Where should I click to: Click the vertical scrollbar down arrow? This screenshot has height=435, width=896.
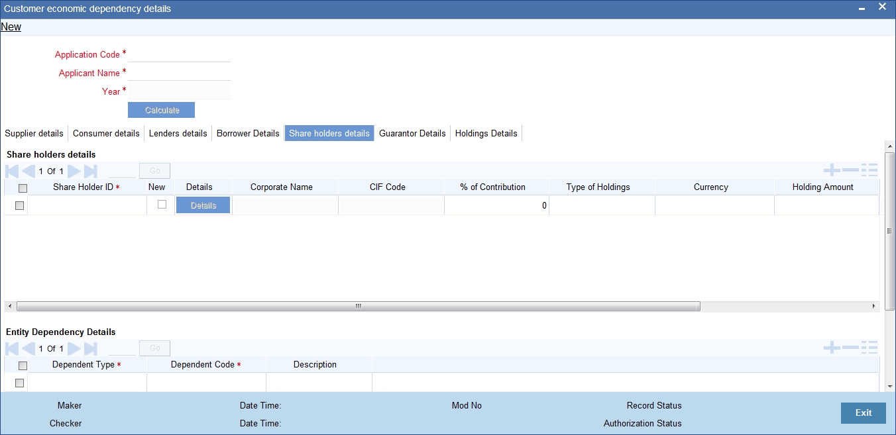(x=890, y=385)
